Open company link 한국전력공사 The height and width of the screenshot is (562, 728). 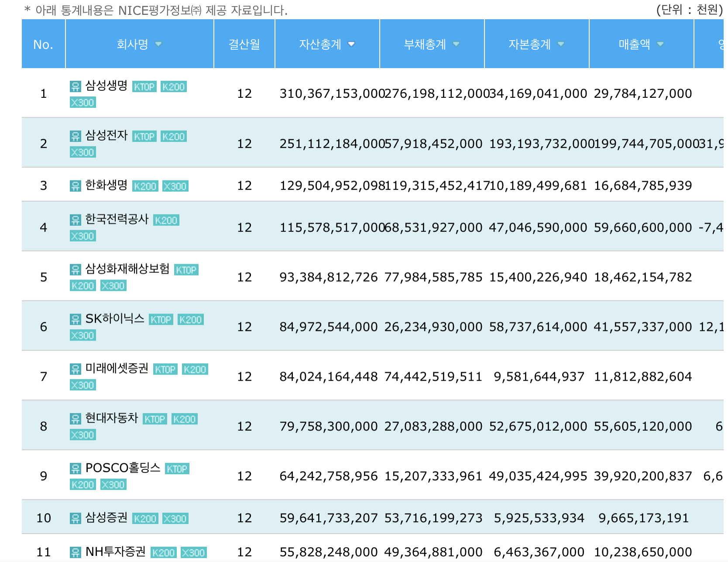[117, 220]
